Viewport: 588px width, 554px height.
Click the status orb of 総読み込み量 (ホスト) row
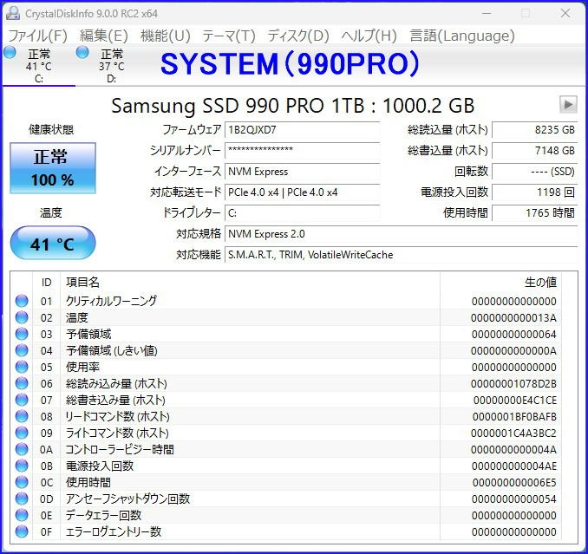point(22,383)
